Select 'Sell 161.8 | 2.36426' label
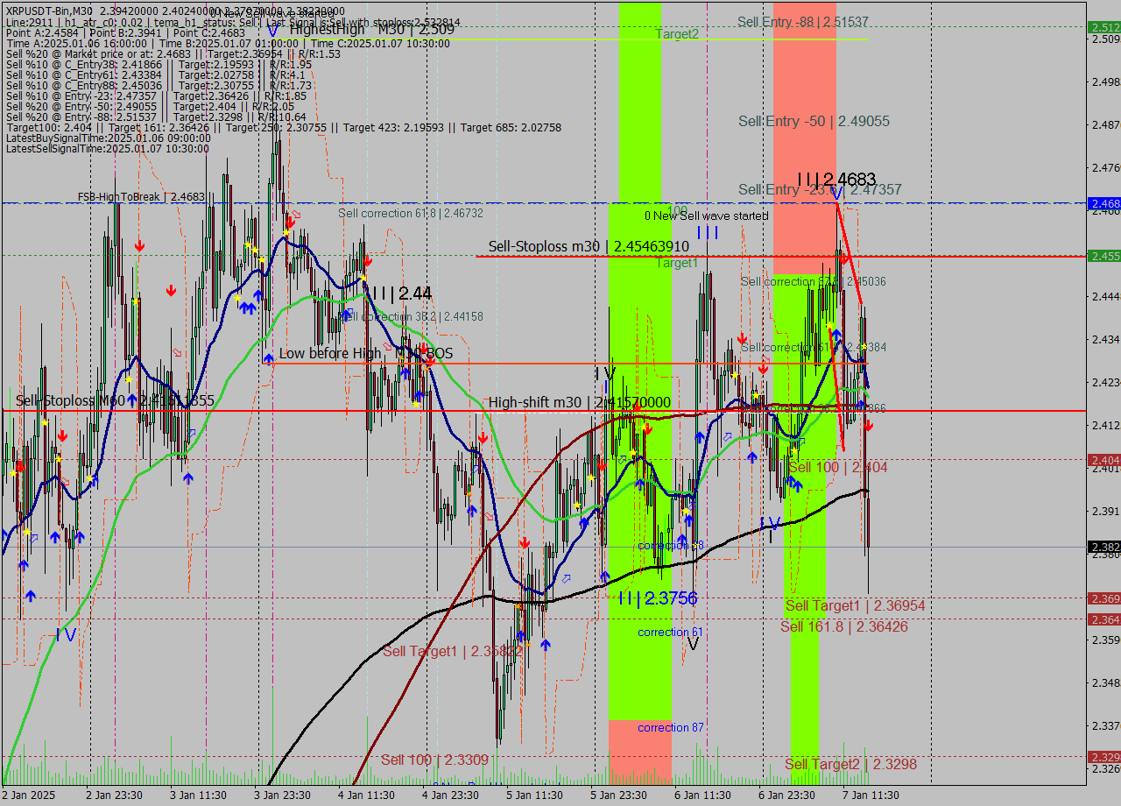1121x806 pixels. click(844, 626)
